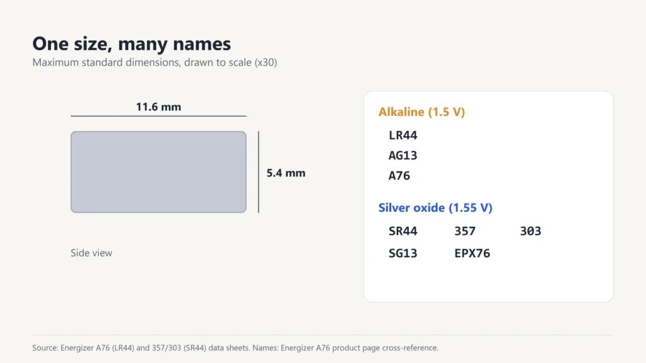Click the SR44 name
Viewport: 646px width, 363px height.
[403, 231]
